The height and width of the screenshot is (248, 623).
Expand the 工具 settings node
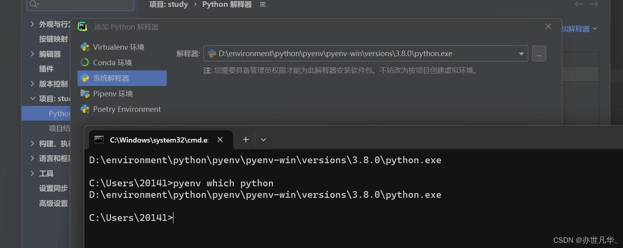click(x=32, y=174)
